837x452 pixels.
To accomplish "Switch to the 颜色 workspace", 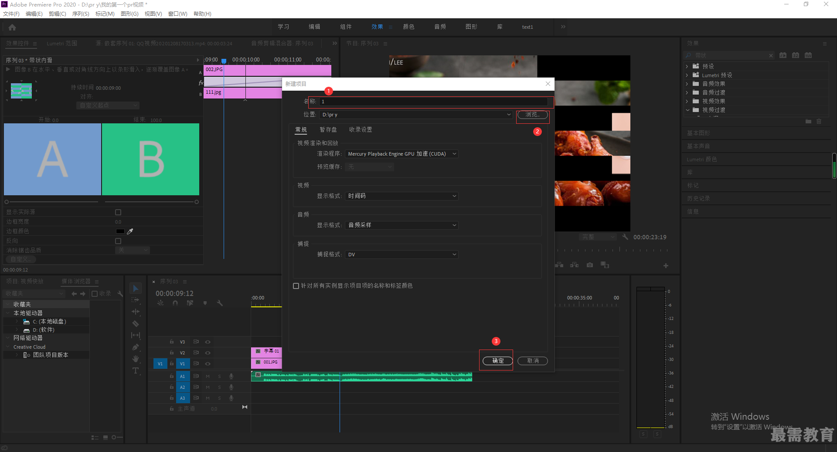I will click(x=408, y=27).
